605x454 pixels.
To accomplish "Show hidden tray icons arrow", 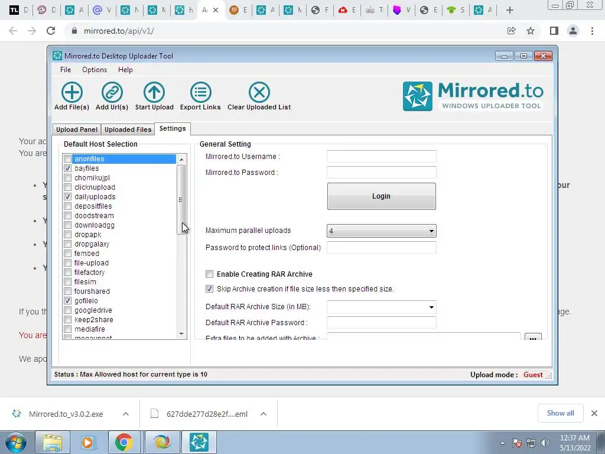I will 502,443.
